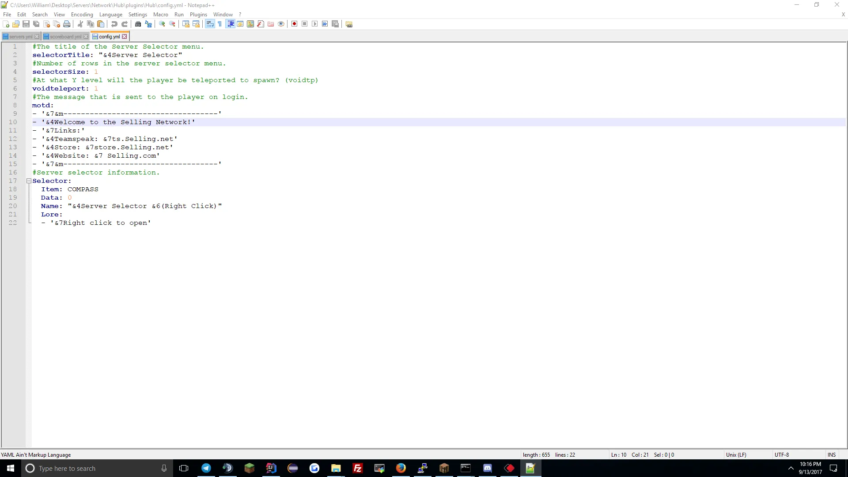Open FileZilla from the taskbar
Screen dimensions: 848x477
click(x=357, y=468)
